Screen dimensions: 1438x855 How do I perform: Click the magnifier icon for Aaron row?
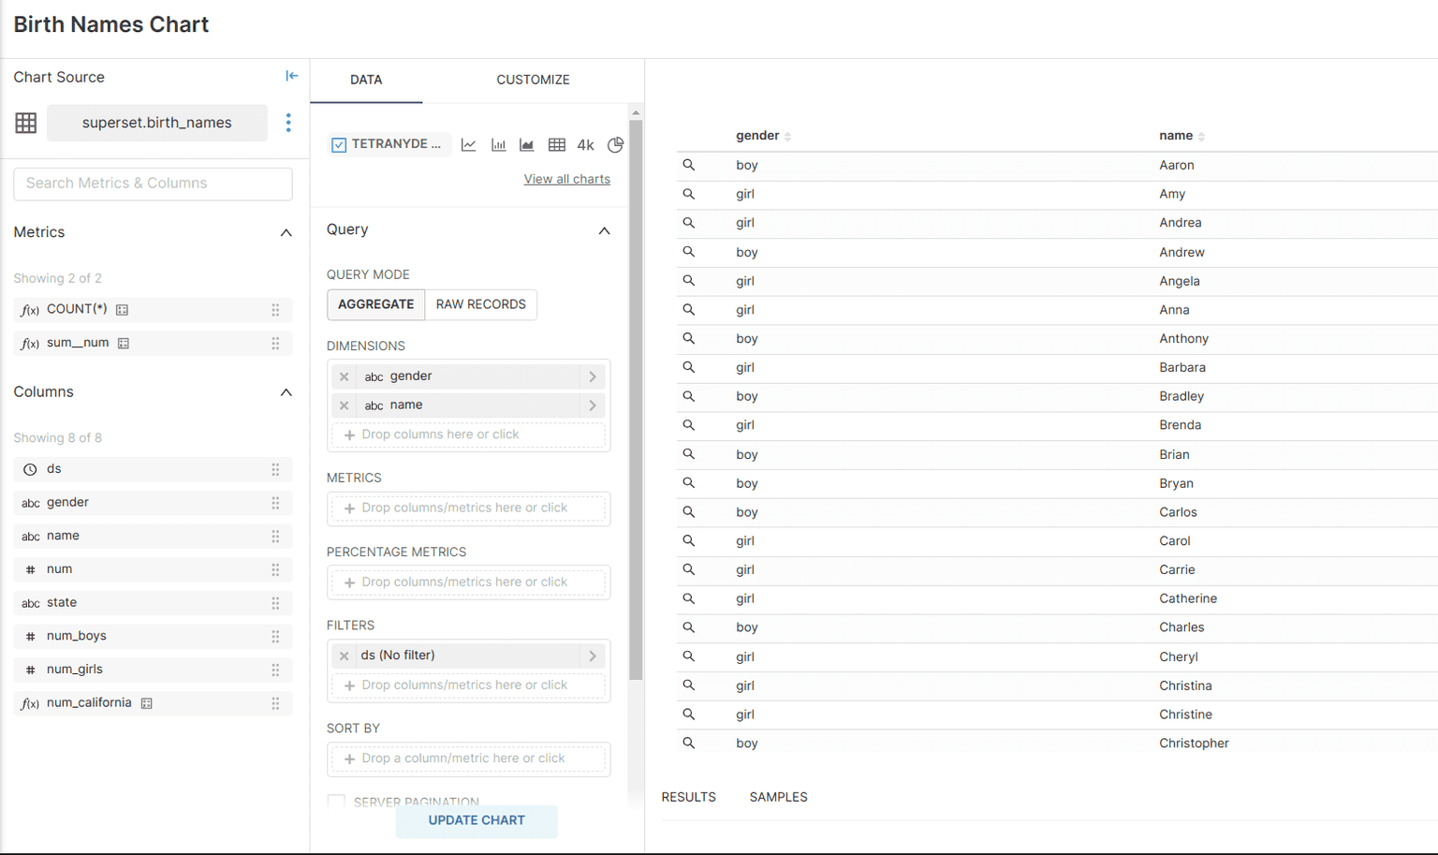point(689,165)
